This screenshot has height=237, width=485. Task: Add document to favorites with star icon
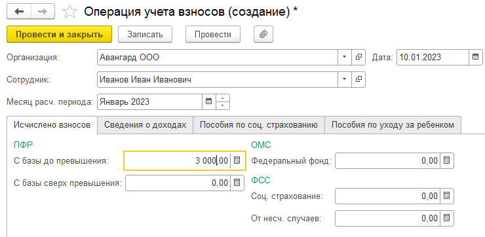69,12
